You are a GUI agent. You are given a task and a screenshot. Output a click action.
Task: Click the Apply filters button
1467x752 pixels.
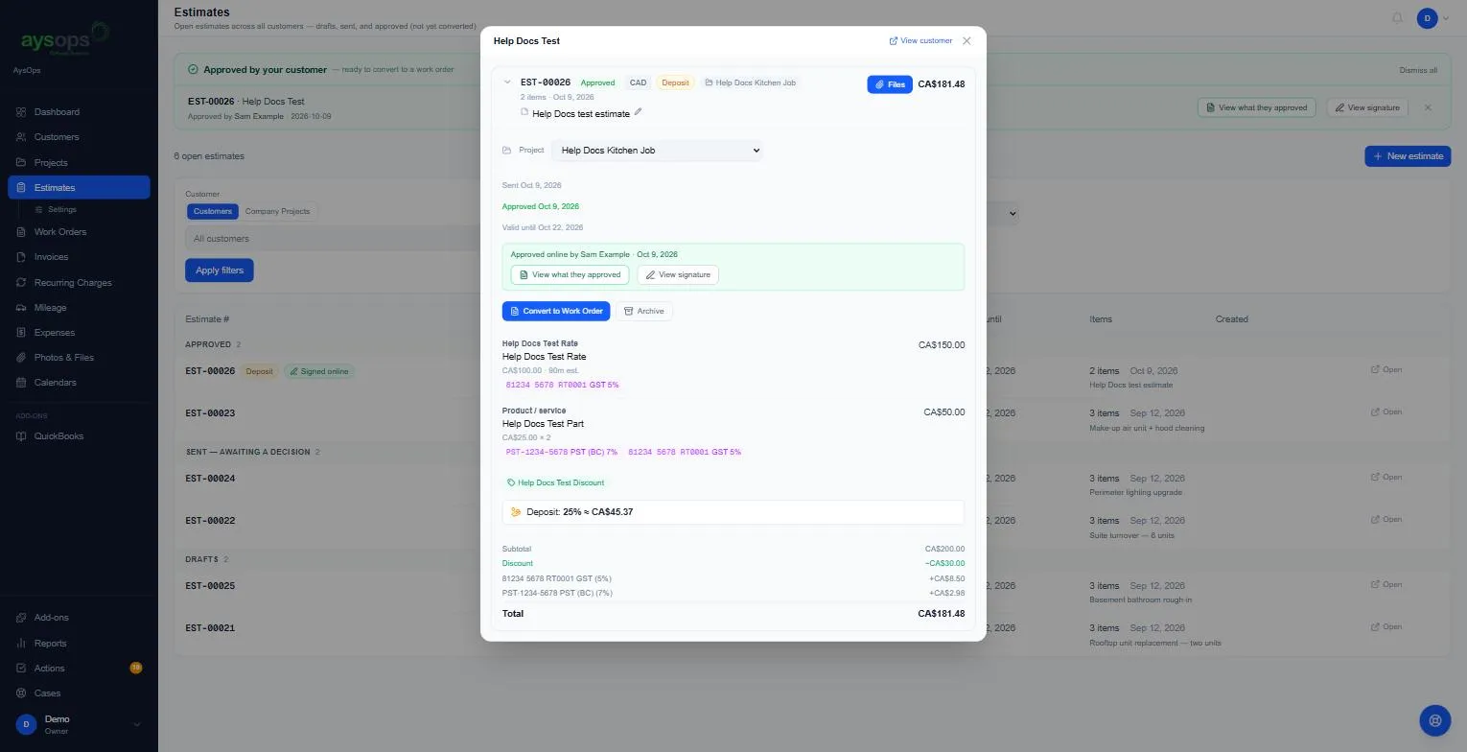coord(220,270)
